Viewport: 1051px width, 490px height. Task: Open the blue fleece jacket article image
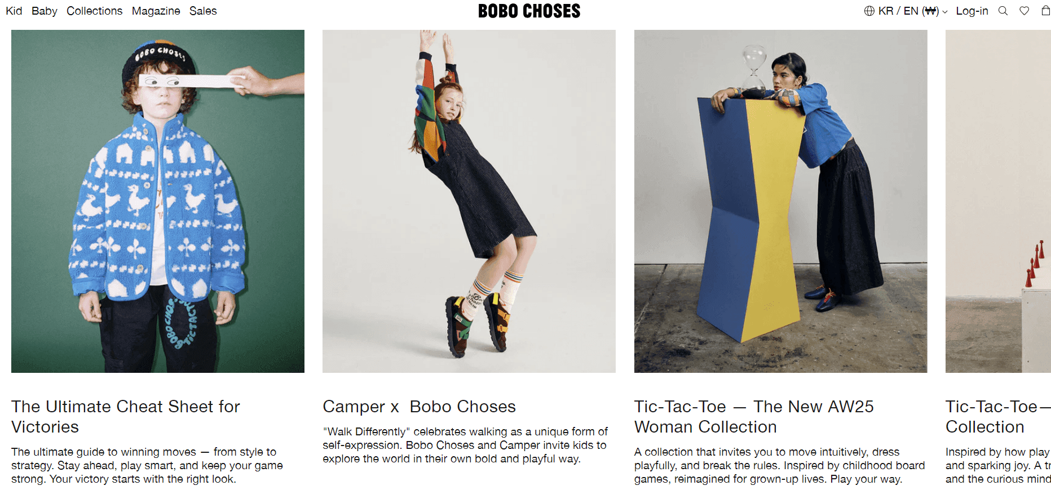(158, 201)
